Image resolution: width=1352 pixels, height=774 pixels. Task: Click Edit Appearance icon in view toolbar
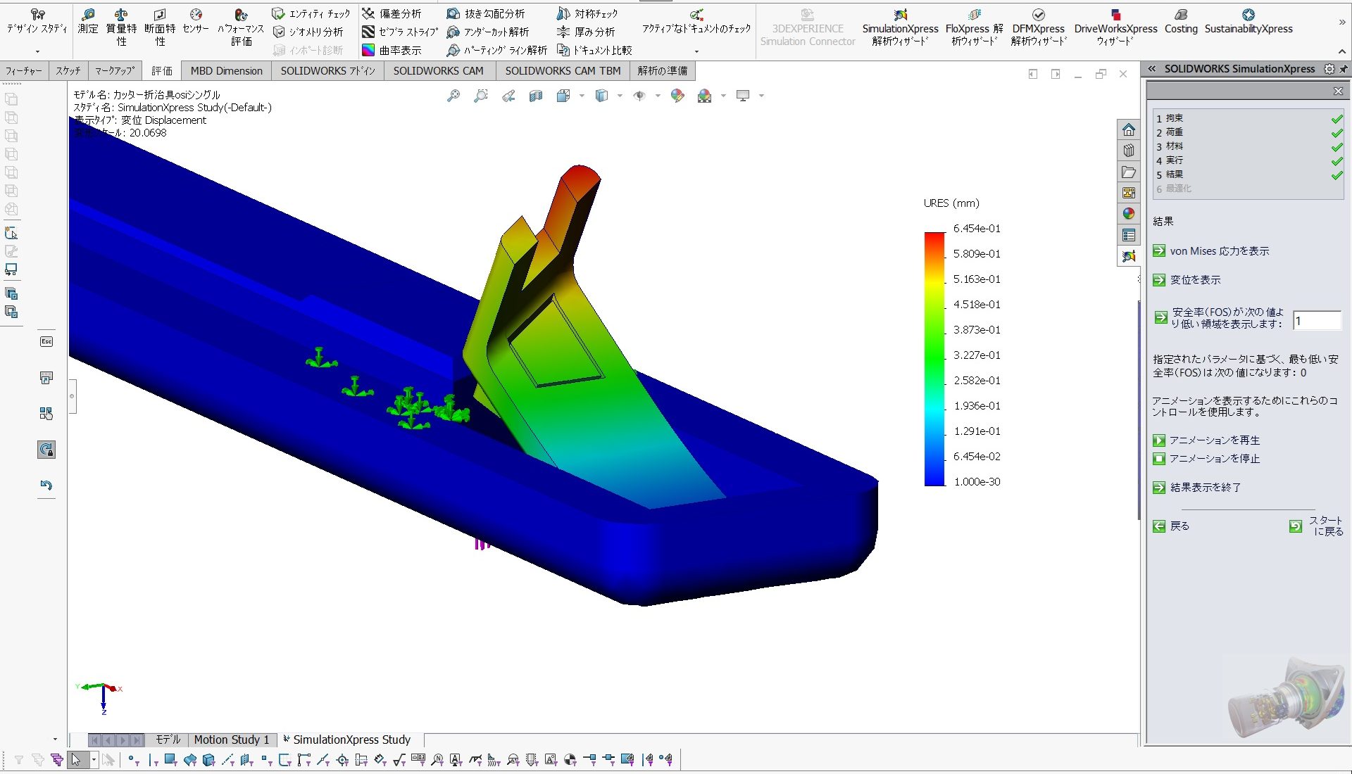tap(677, 96)
